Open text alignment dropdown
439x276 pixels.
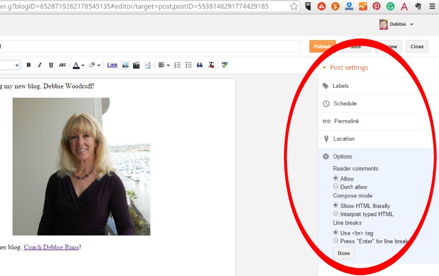click(164, 65)
